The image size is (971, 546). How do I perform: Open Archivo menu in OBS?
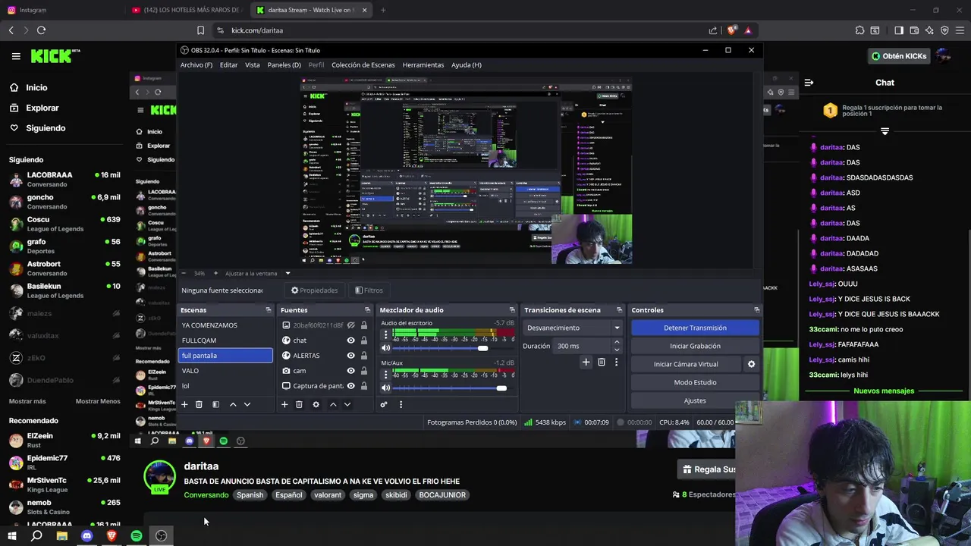point(196,65)
